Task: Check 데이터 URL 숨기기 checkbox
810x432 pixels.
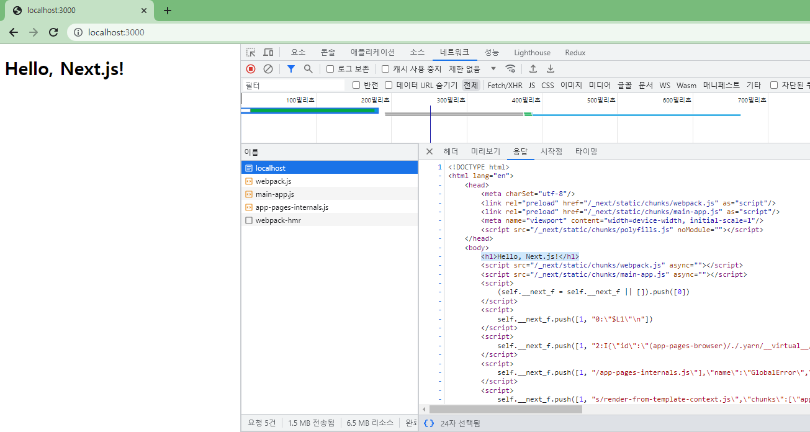Action: [x=389, y=85]
